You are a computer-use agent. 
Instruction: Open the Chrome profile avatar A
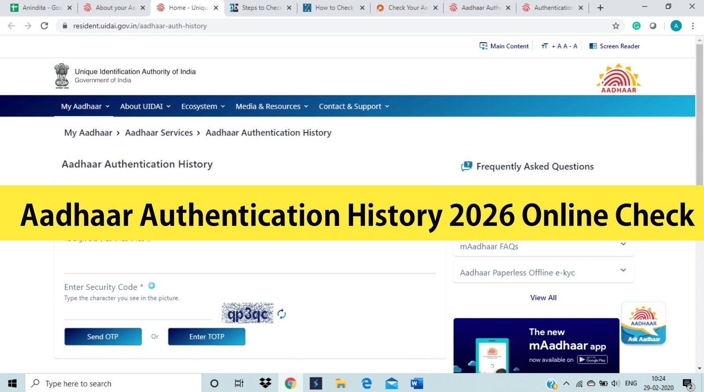click(676, 26)
